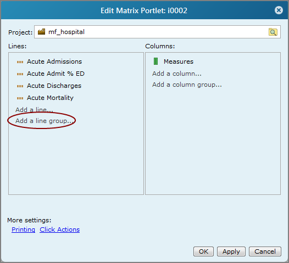Image resolution: width=289 pixels, height=263 pixels.
Task: Click the Project field showing mf_hospital
Action: coord(157,32)
